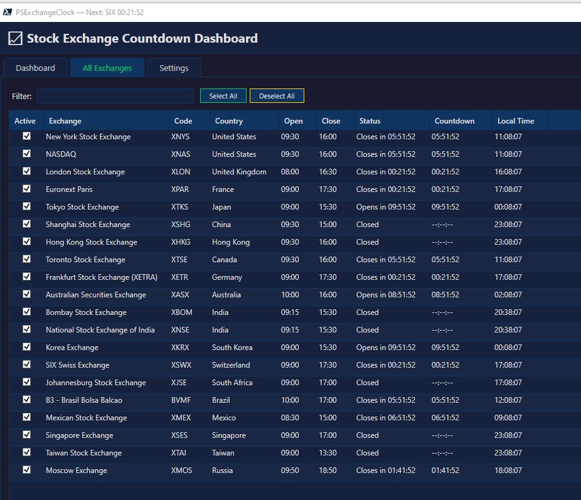The height and width of the screenshot is (500, 581).
Task: Sort by the Code column header
Action: [x=189, y=120]
